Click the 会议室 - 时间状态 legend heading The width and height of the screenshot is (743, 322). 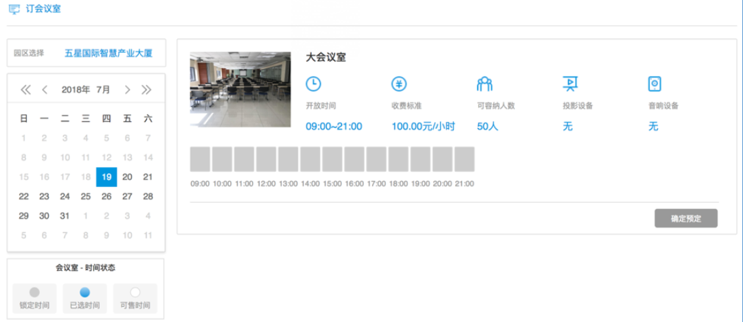[86, 268]
